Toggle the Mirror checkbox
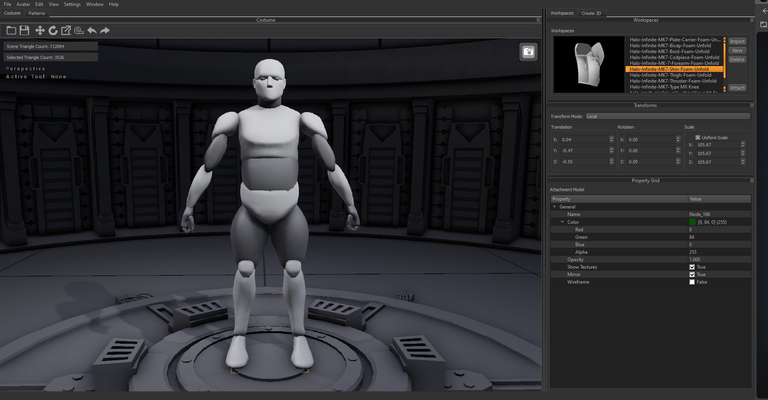The width and height of the screenshot is (768, 400). click(x=692, y=275)
